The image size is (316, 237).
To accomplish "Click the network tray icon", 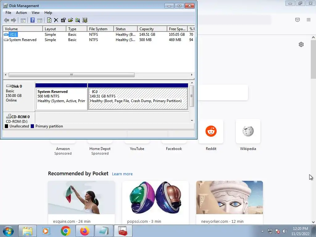I will coord(270,231).
